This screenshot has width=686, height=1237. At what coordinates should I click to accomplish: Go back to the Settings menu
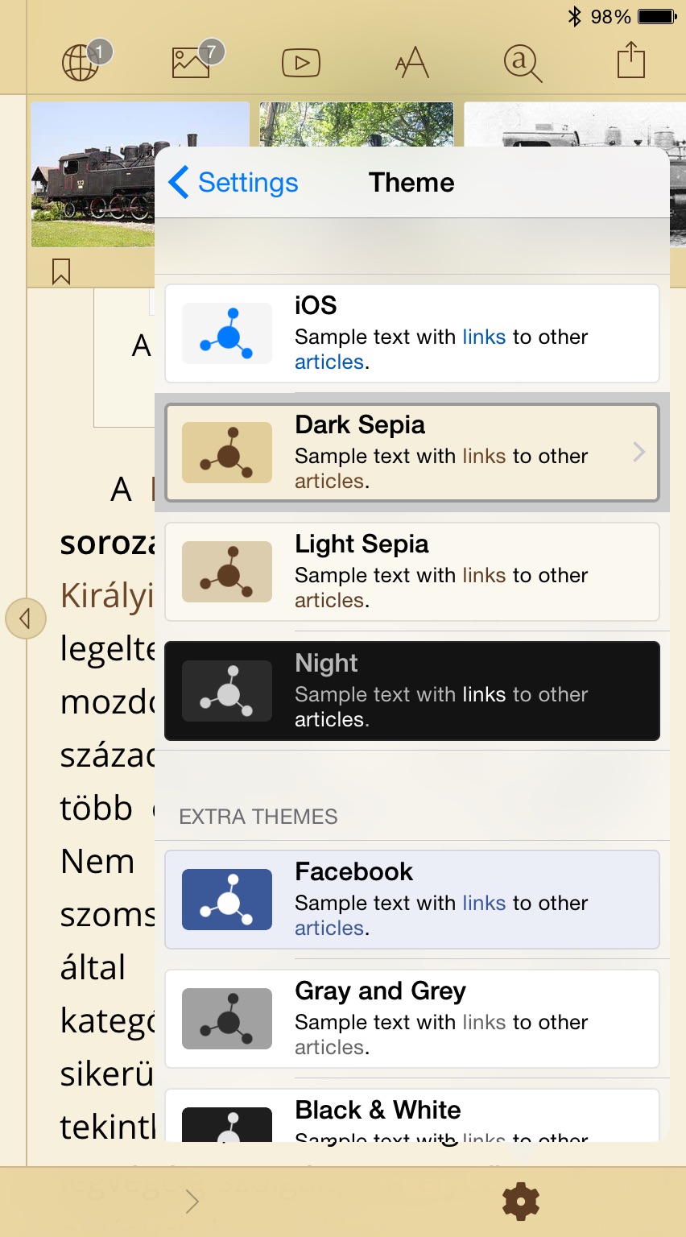pyautogui.click(x=232, y=183)
